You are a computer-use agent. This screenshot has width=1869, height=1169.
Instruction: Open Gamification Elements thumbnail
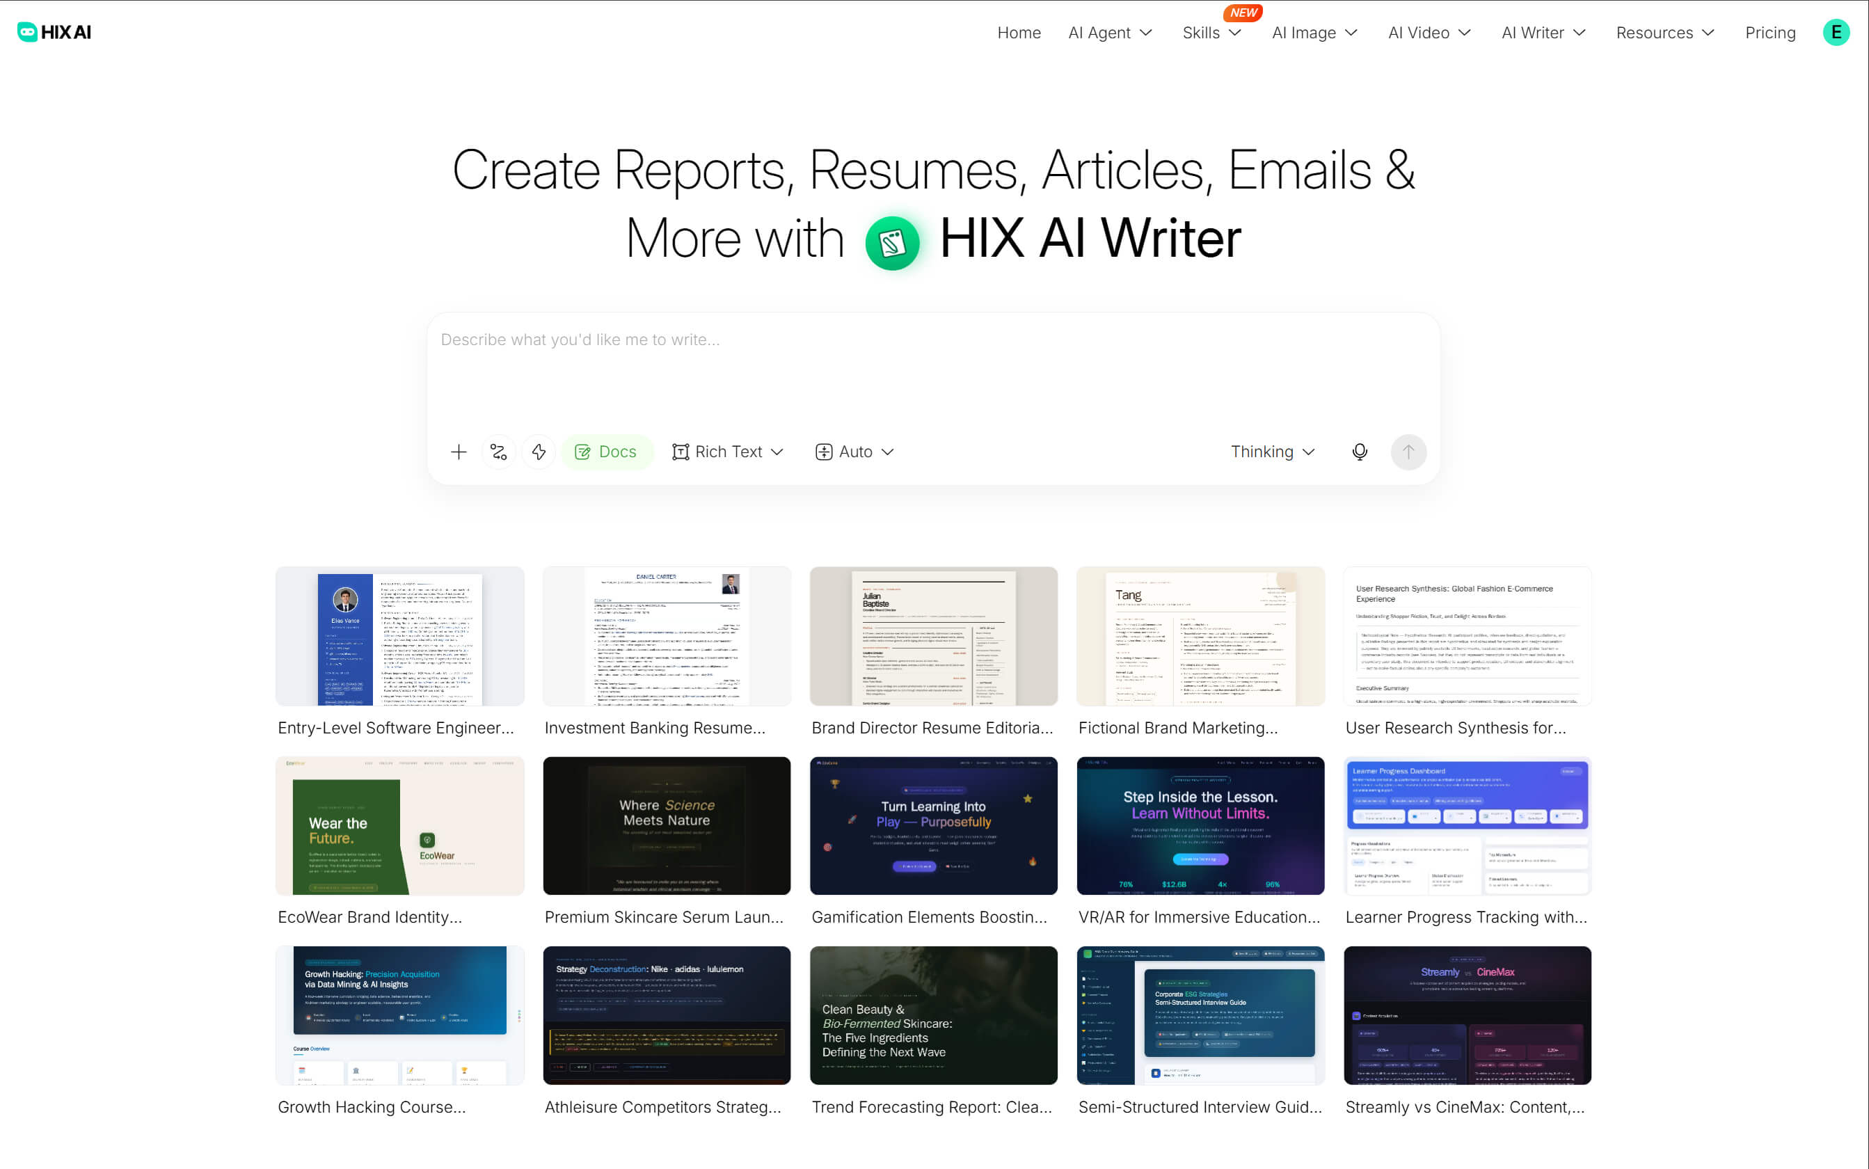pyautogui.click(x=934, y=826)
